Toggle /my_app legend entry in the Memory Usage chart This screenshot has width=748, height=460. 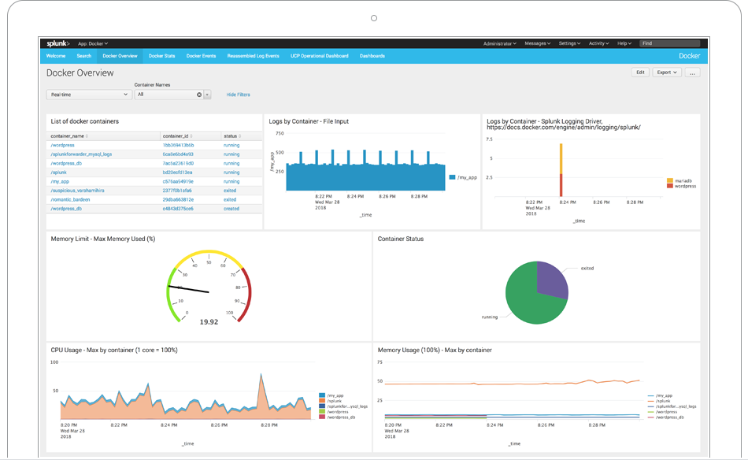661,396
